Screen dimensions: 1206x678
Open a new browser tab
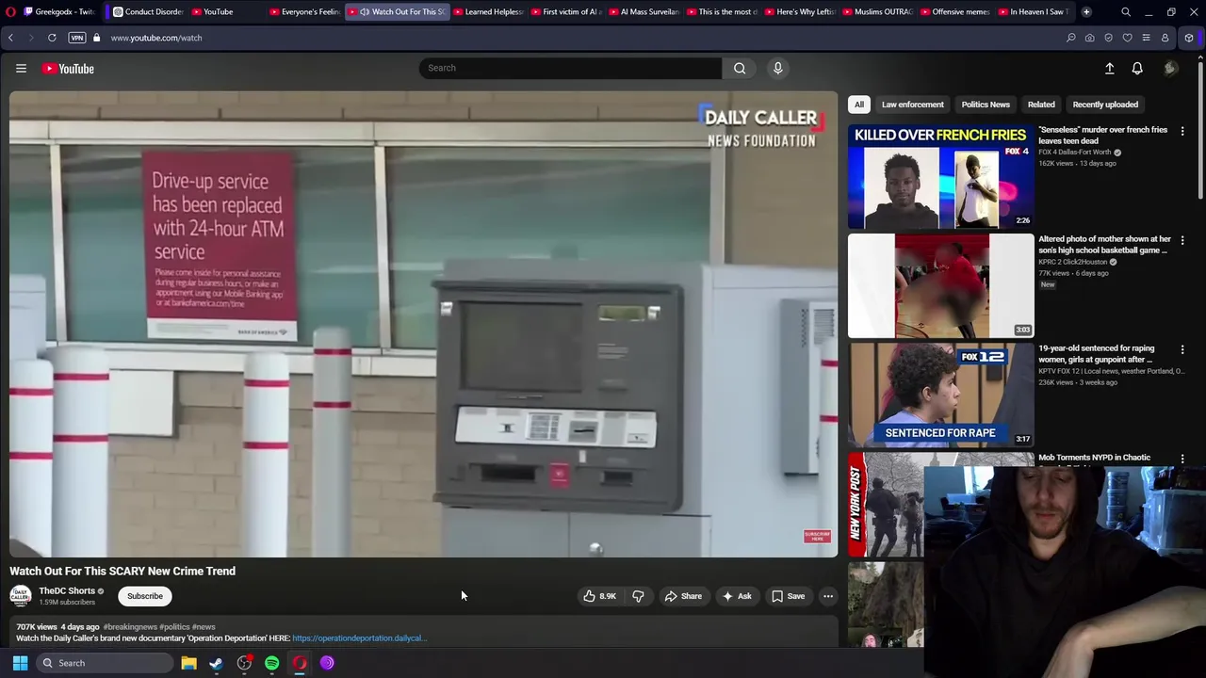[1086, 11]
